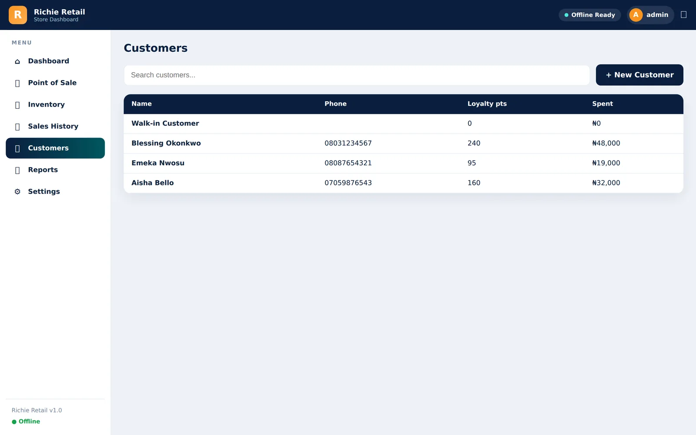This screenshot has height=435, width=696.
Task: Select the Walk-in Customer row
Action: (403, 124)
